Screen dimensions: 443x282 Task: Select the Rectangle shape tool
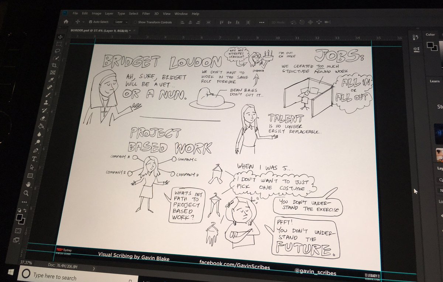coord(30,175)
